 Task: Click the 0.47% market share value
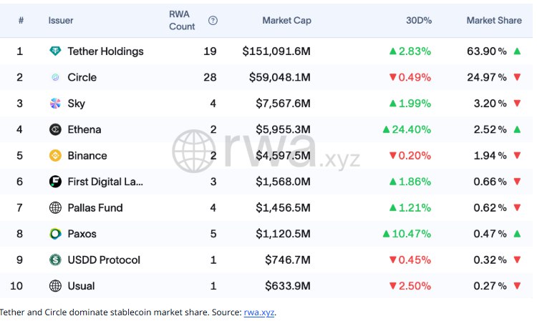490,234
